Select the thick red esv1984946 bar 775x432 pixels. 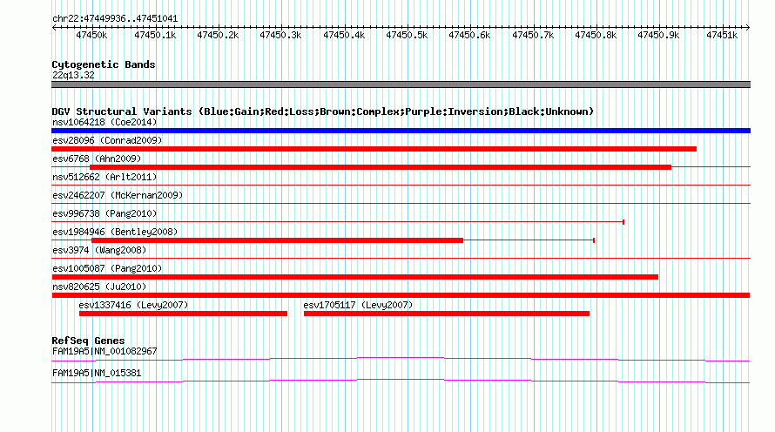[x=277, y=240]
